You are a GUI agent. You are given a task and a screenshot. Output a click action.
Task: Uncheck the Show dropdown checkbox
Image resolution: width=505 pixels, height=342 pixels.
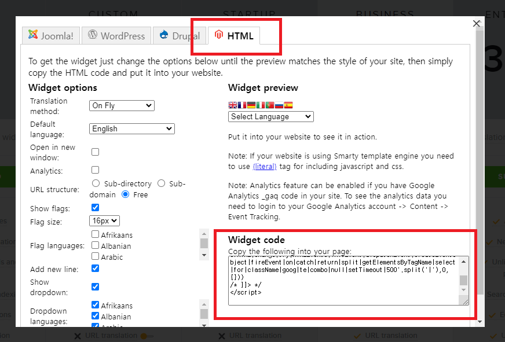point(95,286)
